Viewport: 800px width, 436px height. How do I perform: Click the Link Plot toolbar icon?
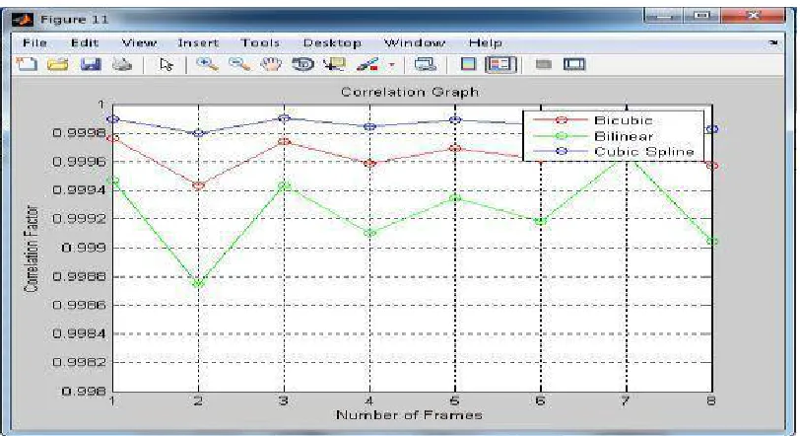pos(425,64)
